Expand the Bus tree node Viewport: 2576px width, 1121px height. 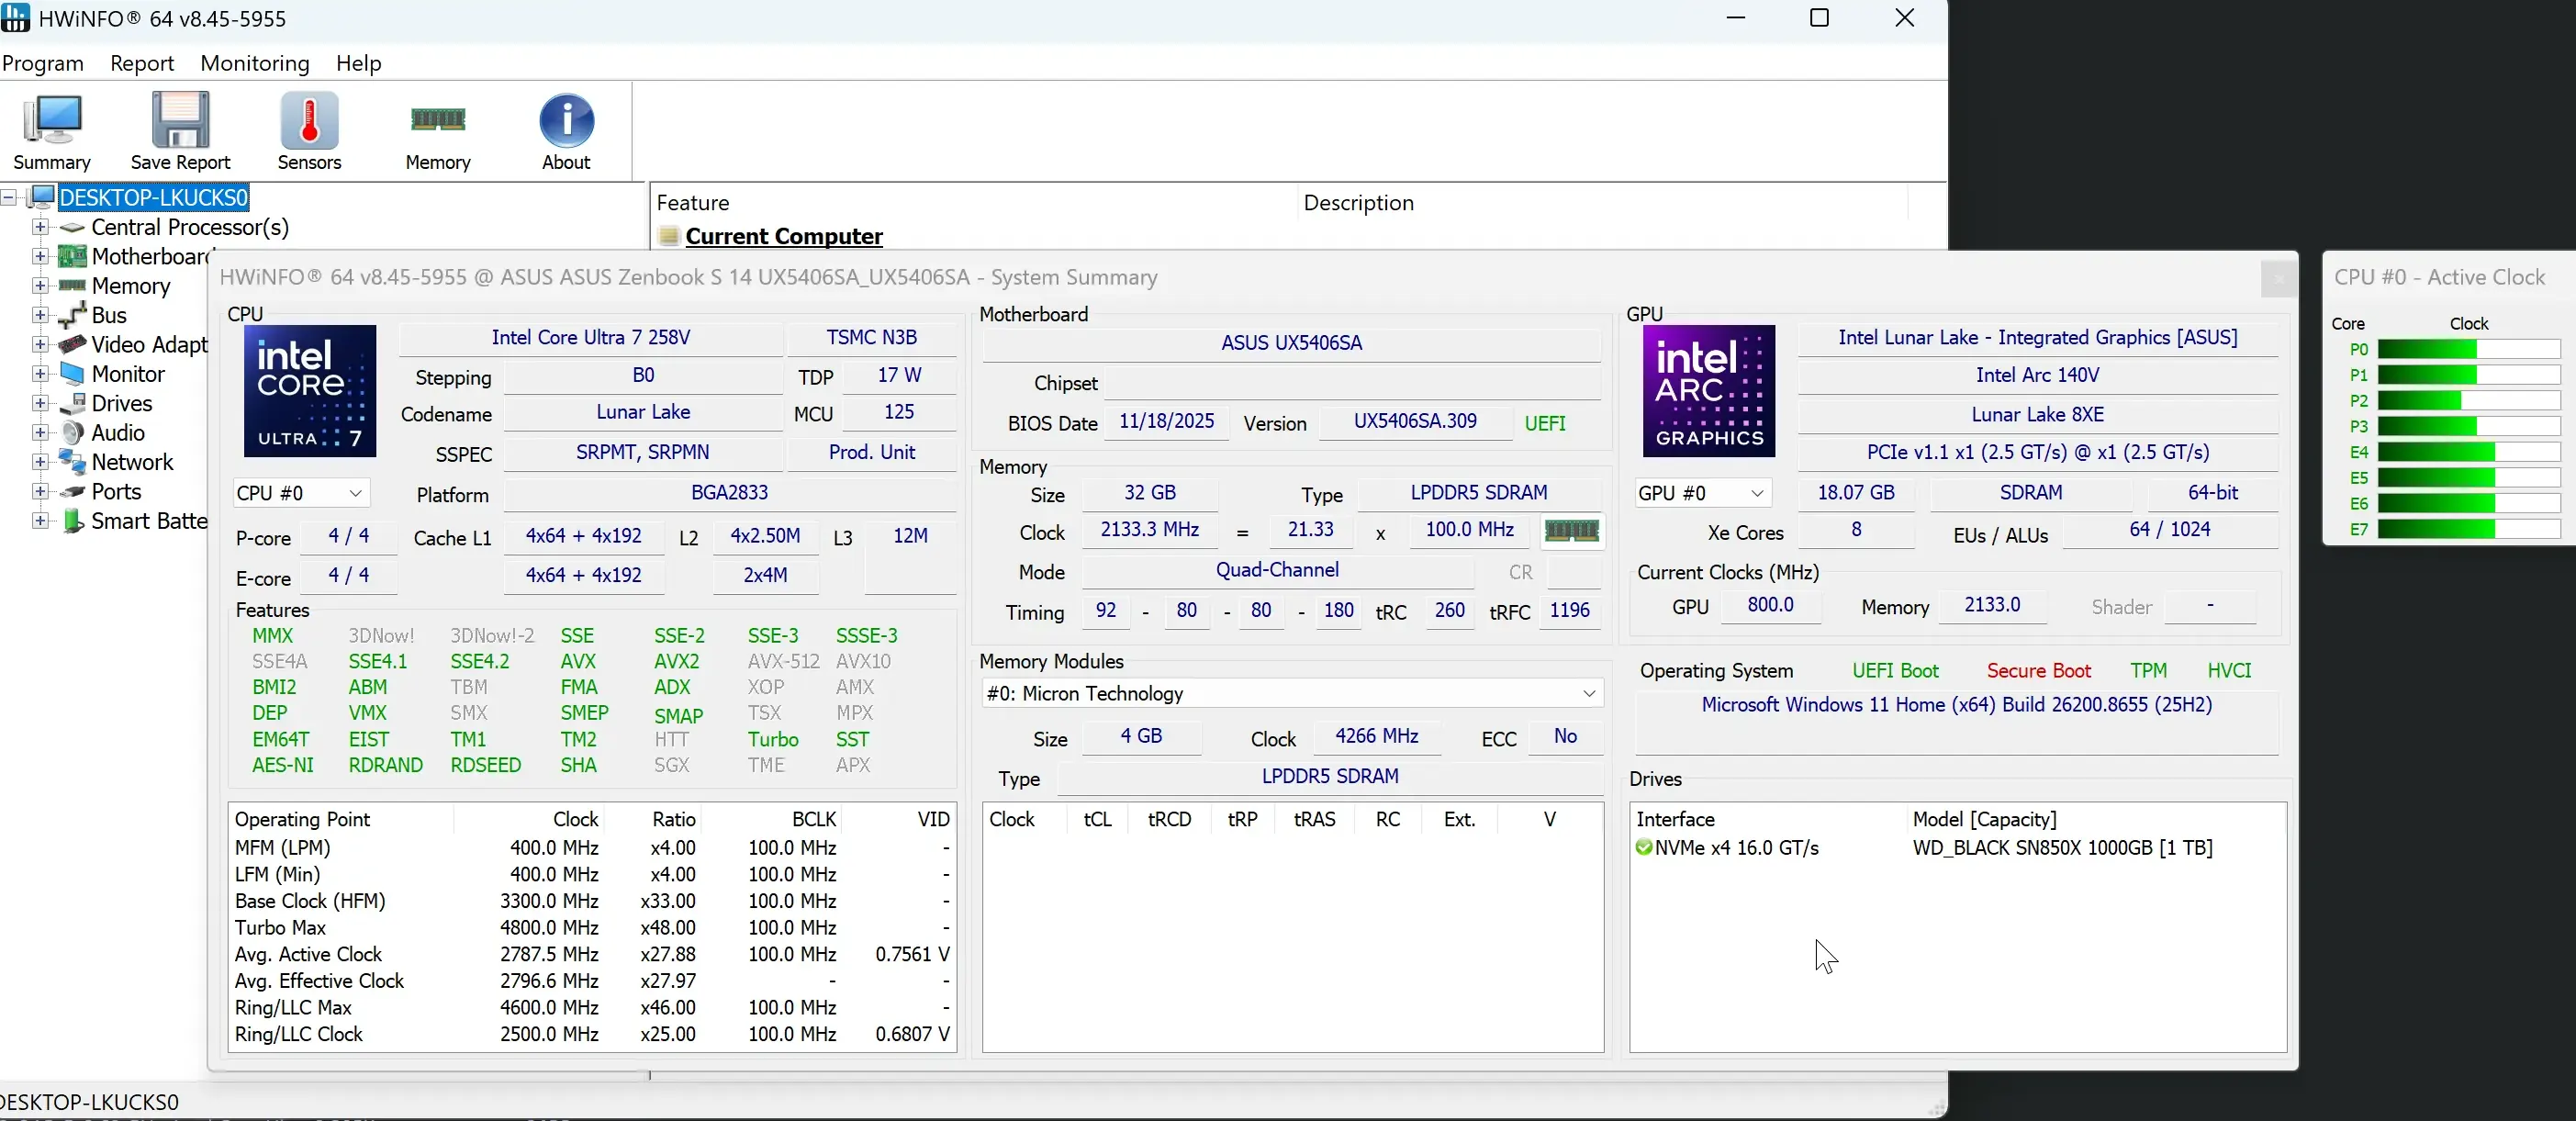point(40,316)
